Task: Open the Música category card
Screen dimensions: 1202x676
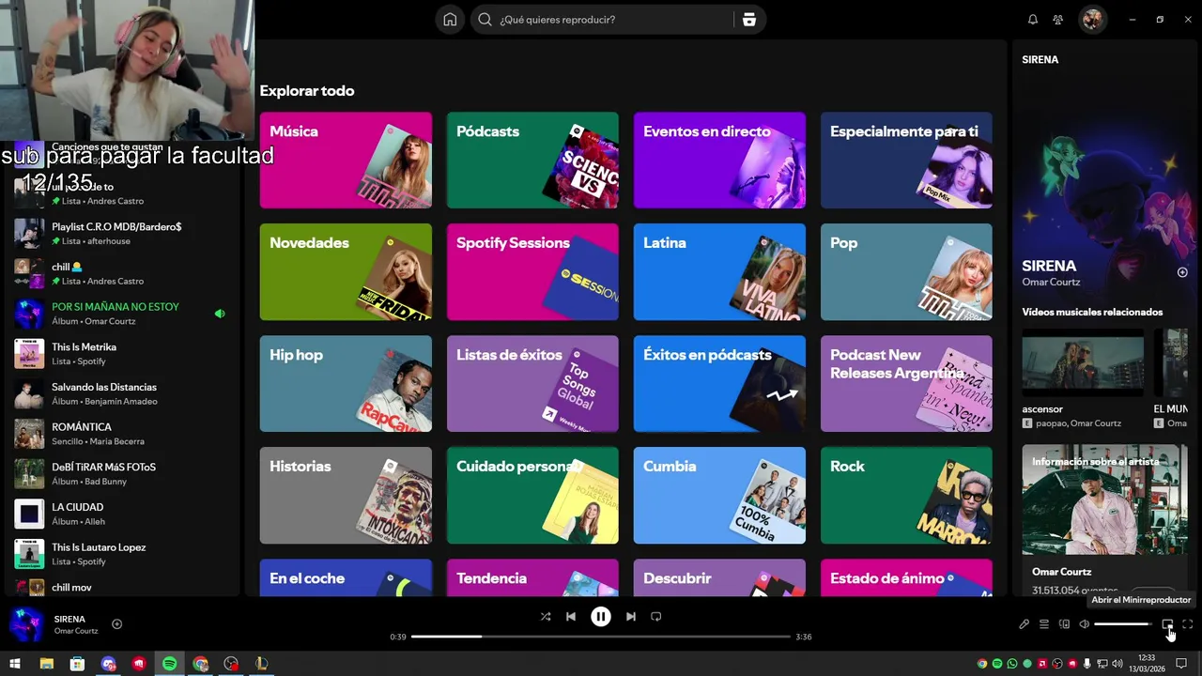Action: click(346, 161)
